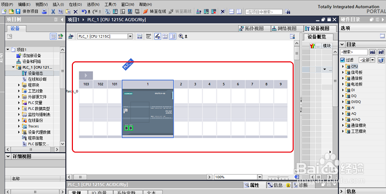Expand the rack arrow button above slot 103
The image size is (386, 194).
(x=86, y=76)
